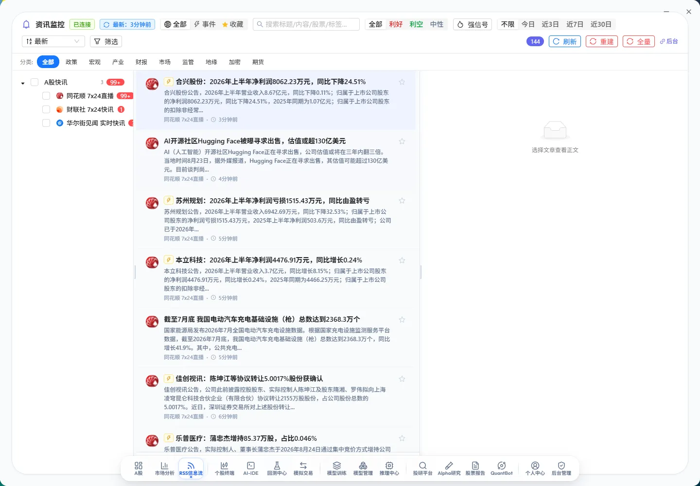Star the 佳创视讯 news item
This screenshot has width=700, height=486.
click(402, 379)
